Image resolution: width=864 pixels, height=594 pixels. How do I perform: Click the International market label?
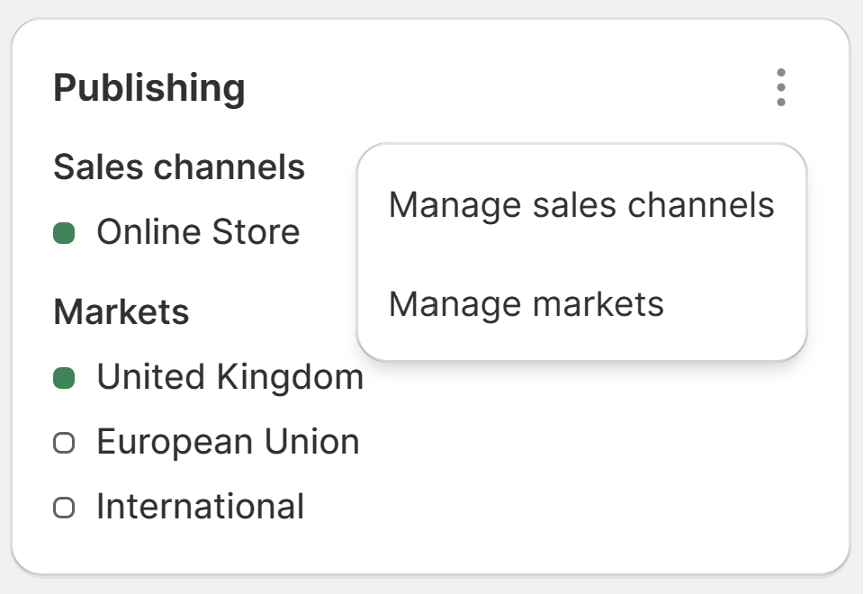coord(200,507)
